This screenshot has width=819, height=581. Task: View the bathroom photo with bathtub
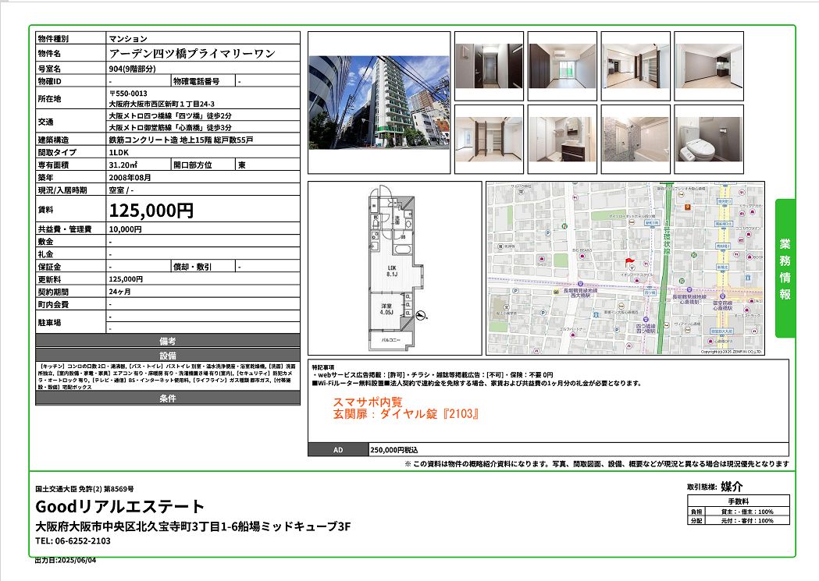(x=635, y=139)
